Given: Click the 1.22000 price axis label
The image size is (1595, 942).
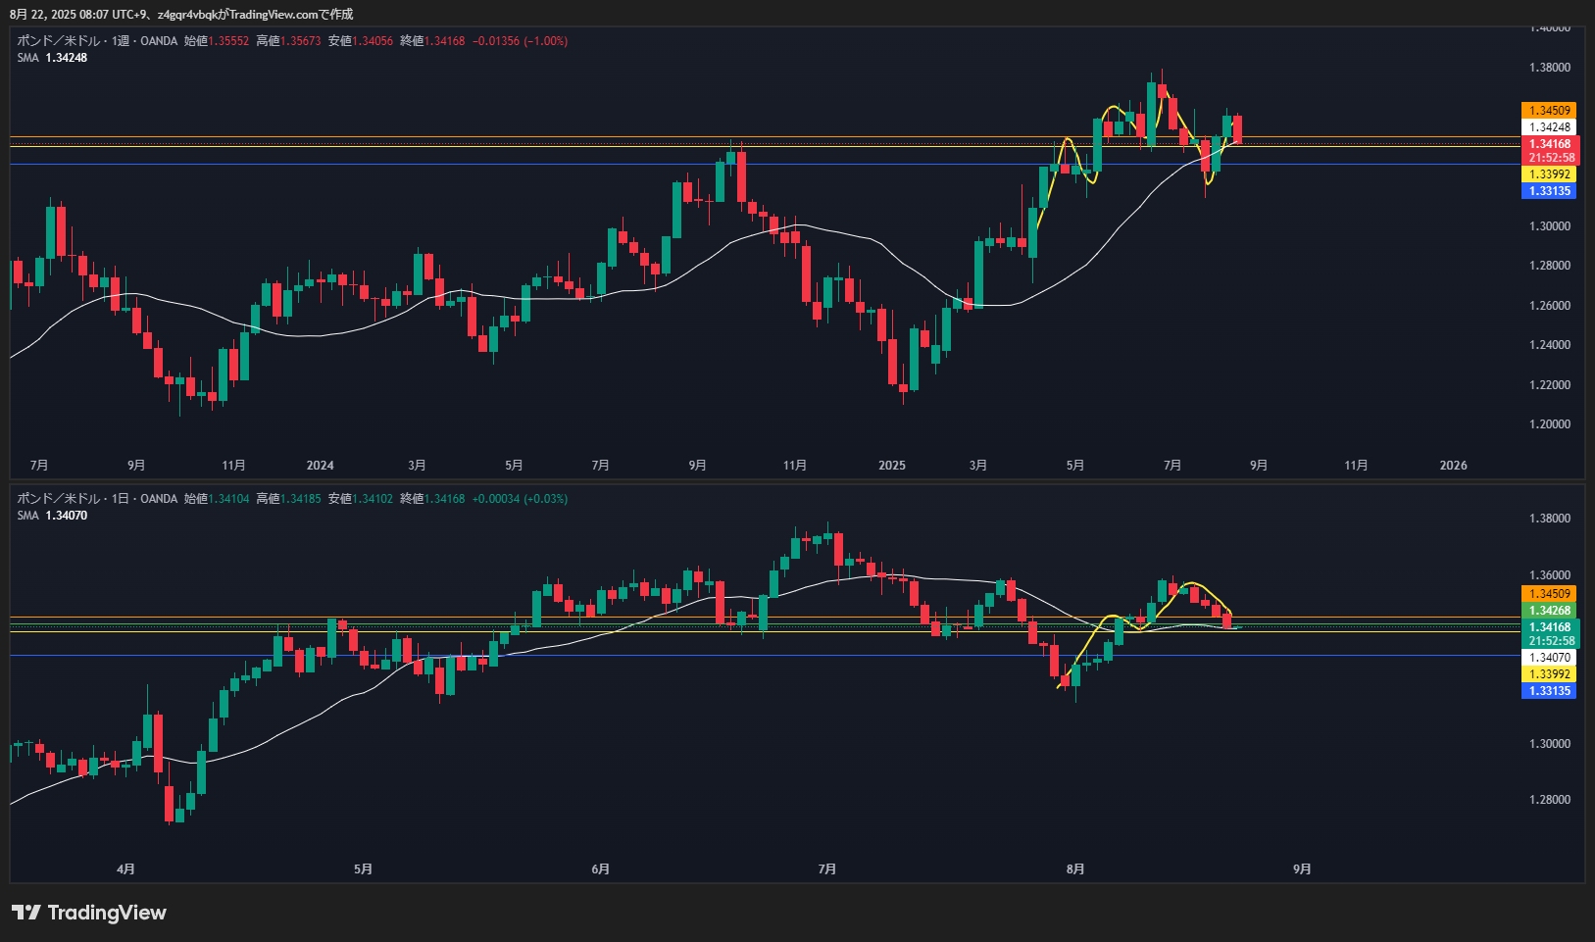Looking at the screenshot, I should point(1549,385).
